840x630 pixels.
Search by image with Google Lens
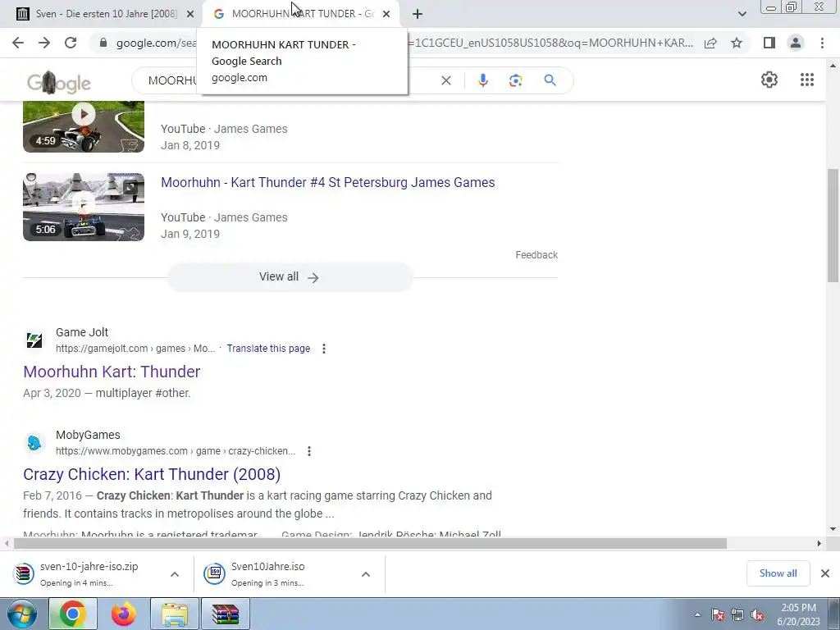coord(515,80)
